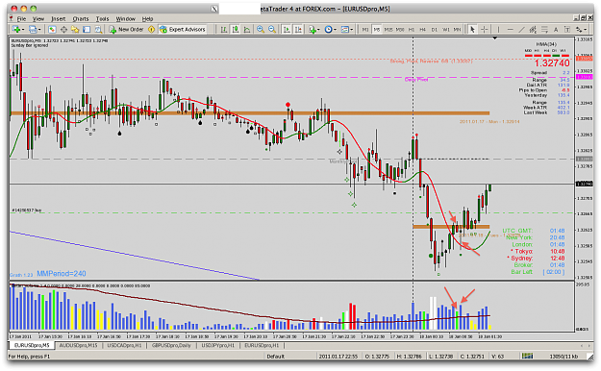Open the Strategy Tester icon

tap(98, 30)
